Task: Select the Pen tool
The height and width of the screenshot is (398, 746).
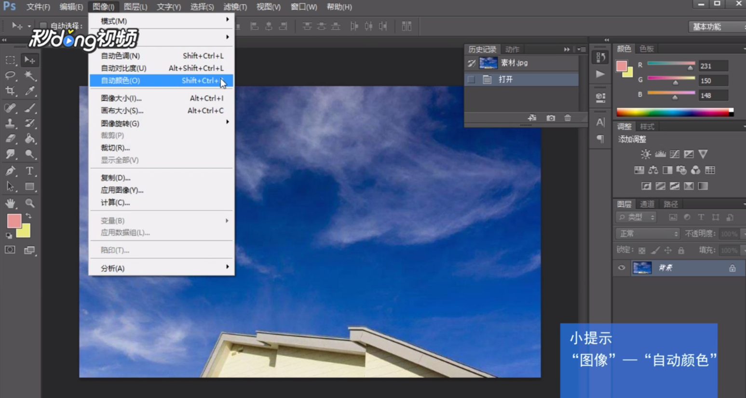Action: (10, 171)
